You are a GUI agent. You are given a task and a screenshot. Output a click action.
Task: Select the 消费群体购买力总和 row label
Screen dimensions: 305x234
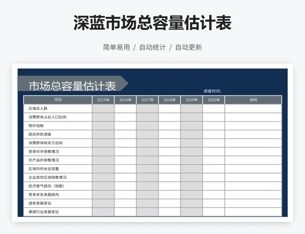[x=45, y=143]
